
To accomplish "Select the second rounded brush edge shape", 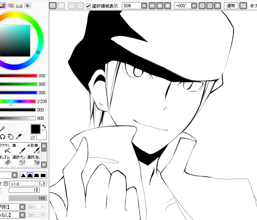I will (30, 175).
